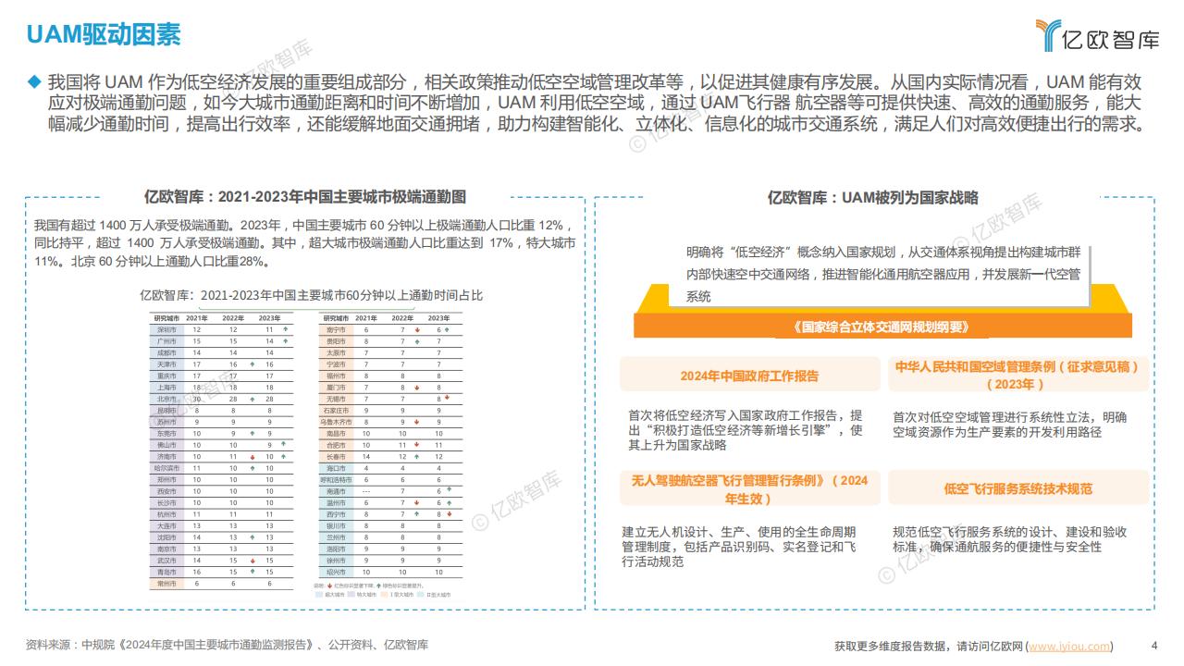Click the blue diamond bullet before 我国将 UAM

click(34, 81)
